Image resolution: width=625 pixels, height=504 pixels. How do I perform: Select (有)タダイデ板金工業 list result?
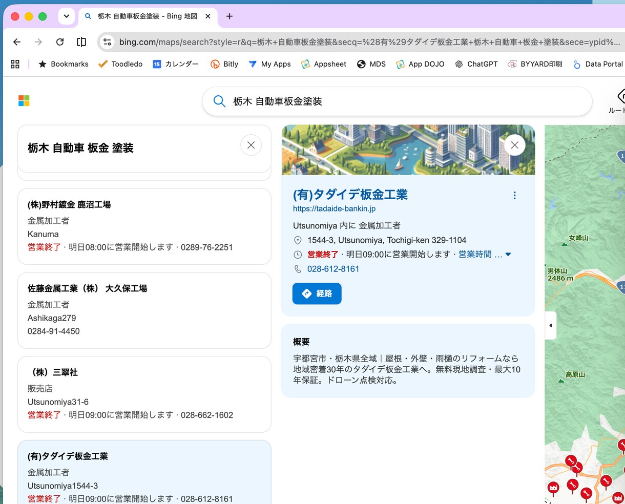tap(144, 472)
